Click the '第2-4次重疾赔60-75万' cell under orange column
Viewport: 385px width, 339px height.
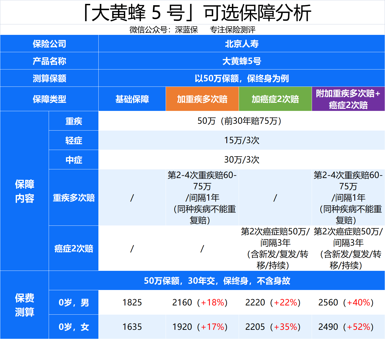pyautogui.click(x=202, y=197)
